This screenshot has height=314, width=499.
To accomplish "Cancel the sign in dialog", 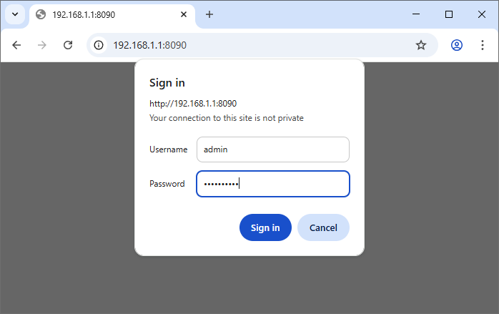I will coord(323,227).
